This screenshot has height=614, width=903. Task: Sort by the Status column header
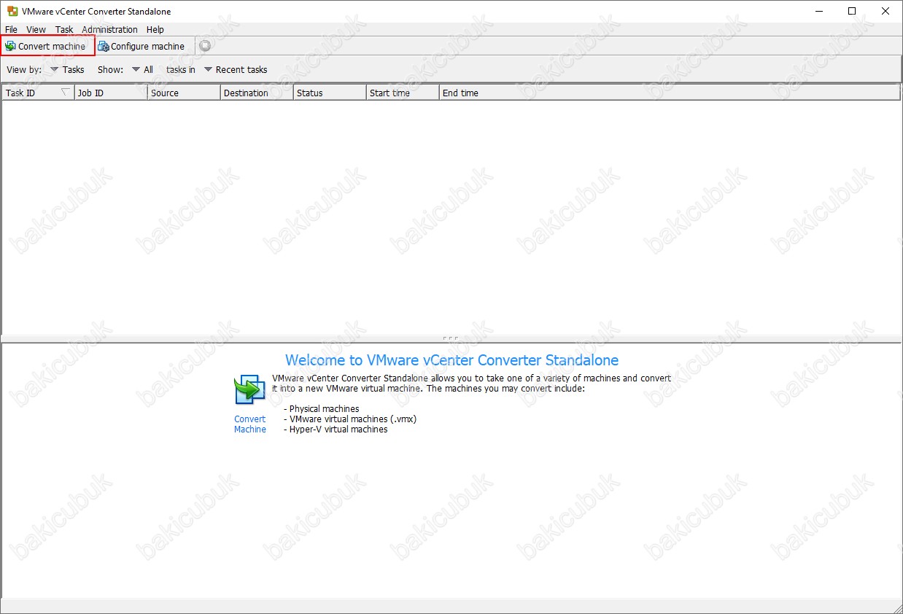[x=330, y=93]
